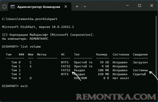Click the '100 Мб' size value
158x102 pixels.
tap(103, 70)
